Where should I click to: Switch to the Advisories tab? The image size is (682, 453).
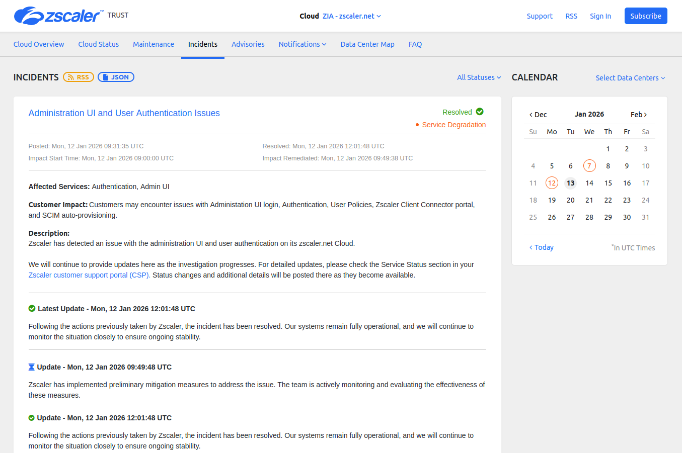click(x=248, y=44)
